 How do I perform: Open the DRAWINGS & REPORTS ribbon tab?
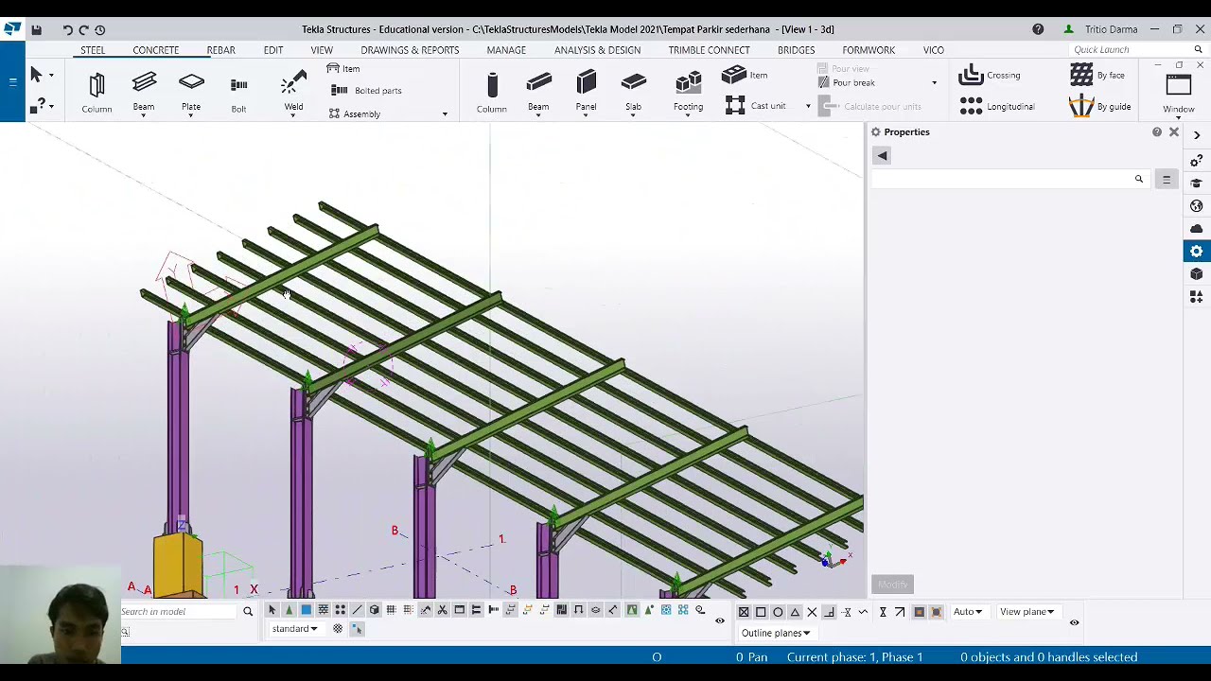pyautogui.click(x=410, y=50)
